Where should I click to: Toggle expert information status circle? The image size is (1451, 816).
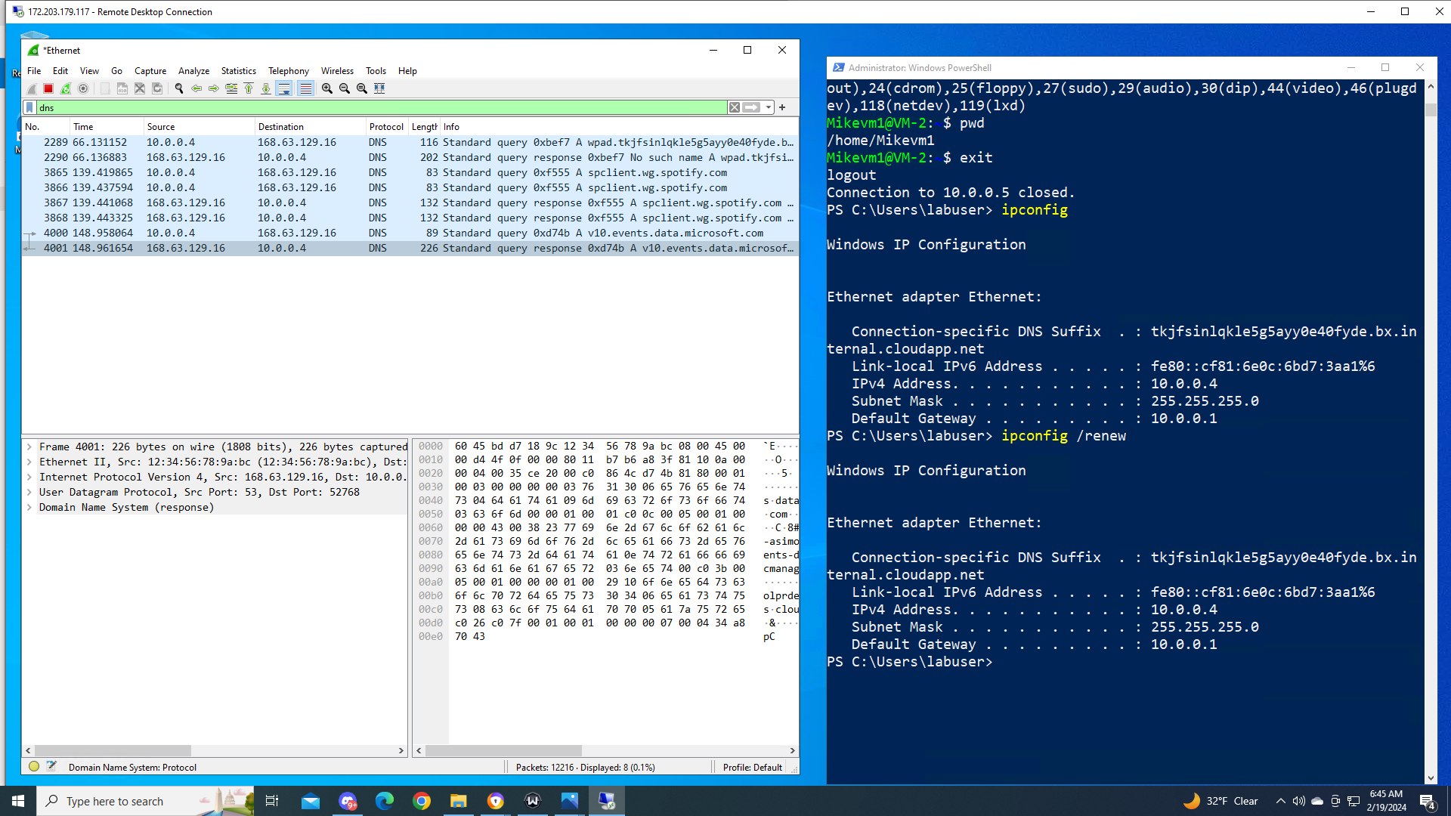pos(34,766)
